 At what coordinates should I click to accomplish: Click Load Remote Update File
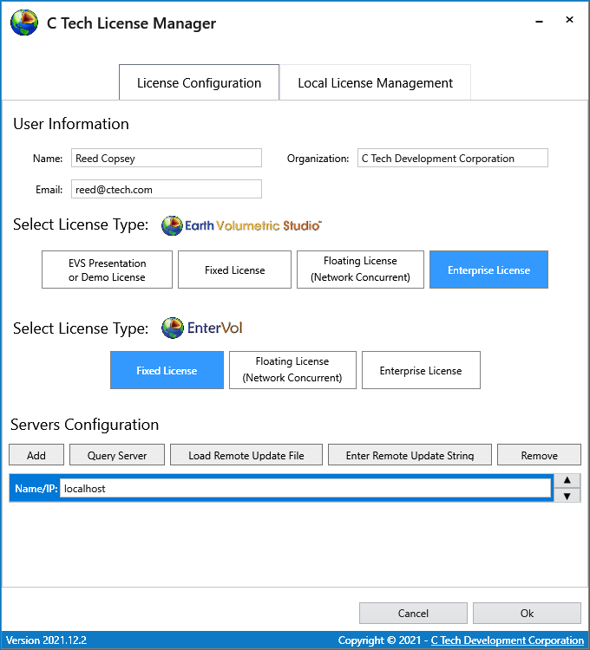pyautogui.click(x=246, y=455)
